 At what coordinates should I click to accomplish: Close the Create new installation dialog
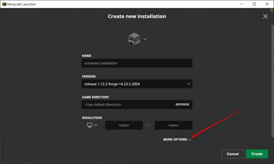[x=265, y=16]
